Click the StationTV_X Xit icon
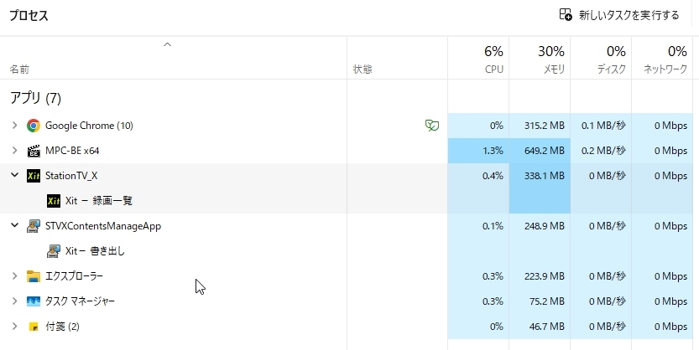Viewport: 699px width, 350px height. tap(34, 176)
